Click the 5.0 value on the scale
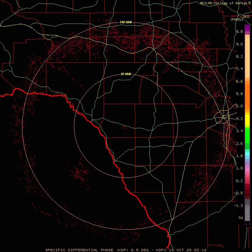Image resolution: width=252 pixels, height=252 pixels. click(239, 106)
